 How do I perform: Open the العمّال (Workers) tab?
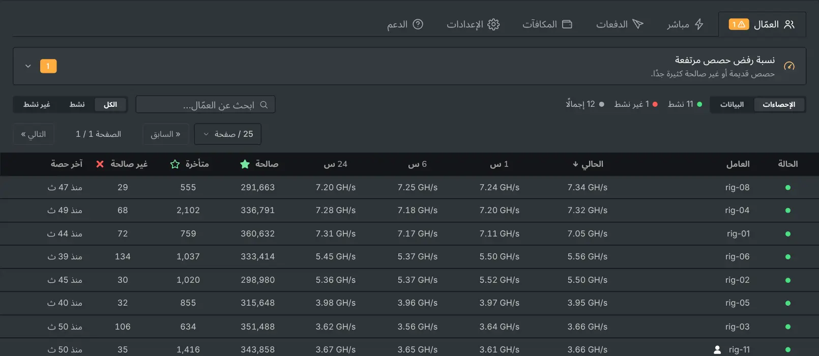coord(762,24)
